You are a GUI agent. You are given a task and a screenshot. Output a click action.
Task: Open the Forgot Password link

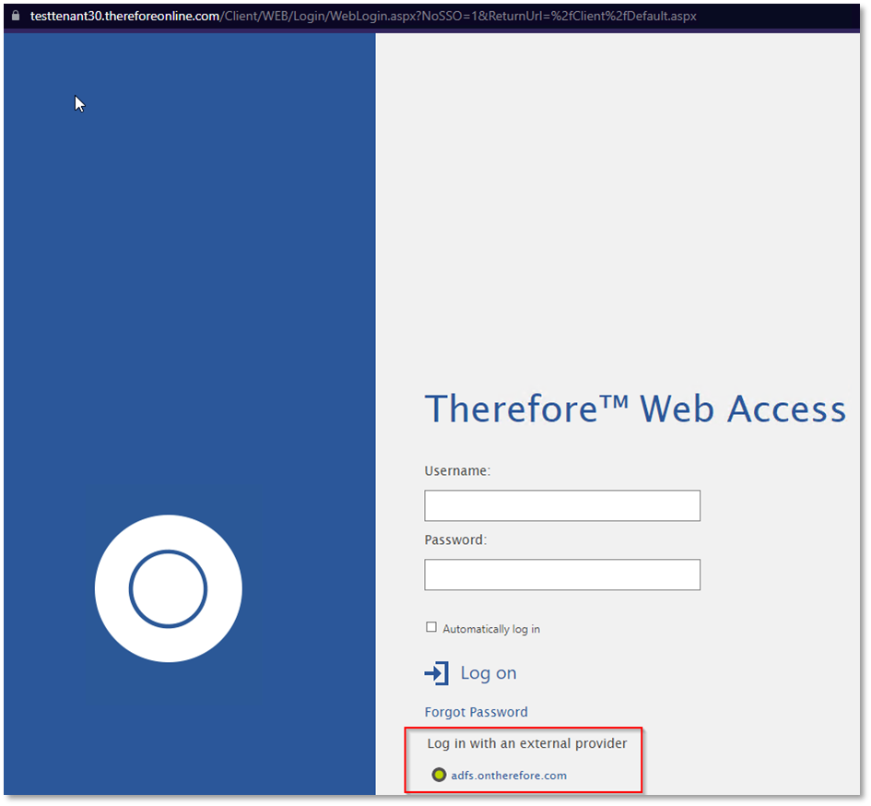[x=476, y=712]
